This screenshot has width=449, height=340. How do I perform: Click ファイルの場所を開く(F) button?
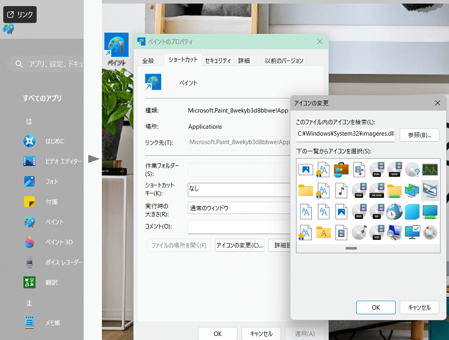[x=179, y=245]
